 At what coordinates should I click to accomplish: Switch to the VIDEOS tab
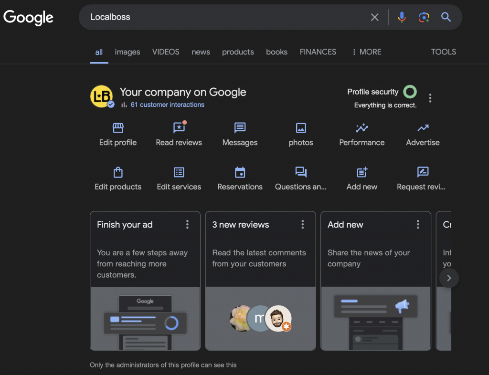(x=166, y=52)
